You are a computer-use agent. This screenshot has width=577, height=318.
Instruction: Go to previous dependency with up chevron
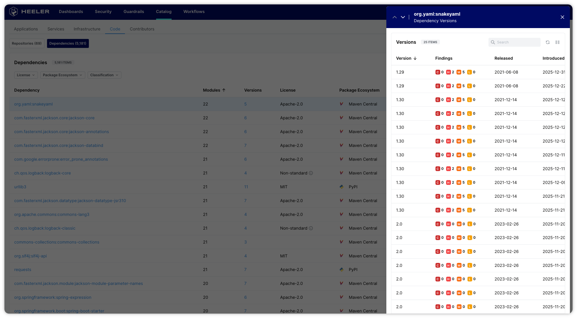point(395,17)
